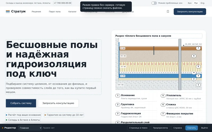Click header Запросить консультацию button
Screen dimensions: 212x132
point(190,12)
